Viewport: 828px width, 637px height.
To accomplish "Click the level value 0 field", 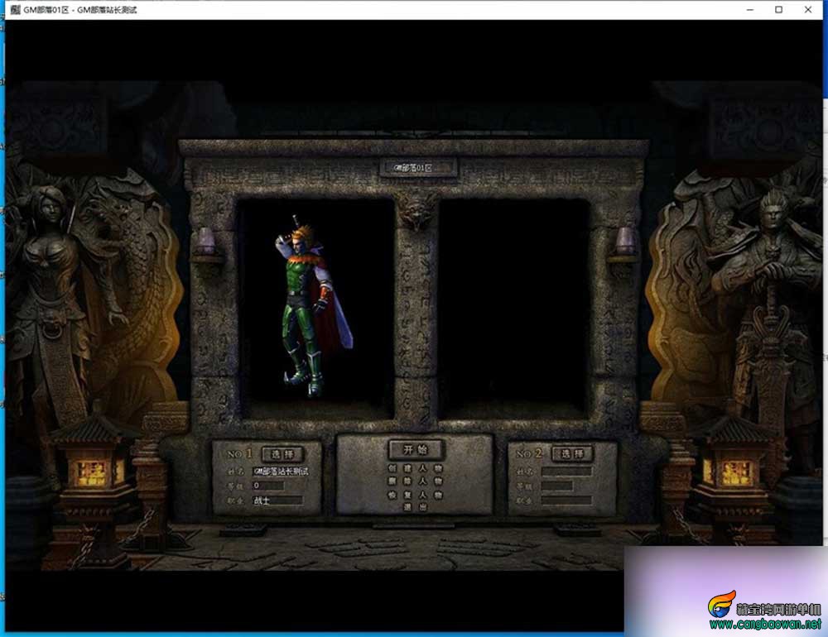I will coord(267,486).
